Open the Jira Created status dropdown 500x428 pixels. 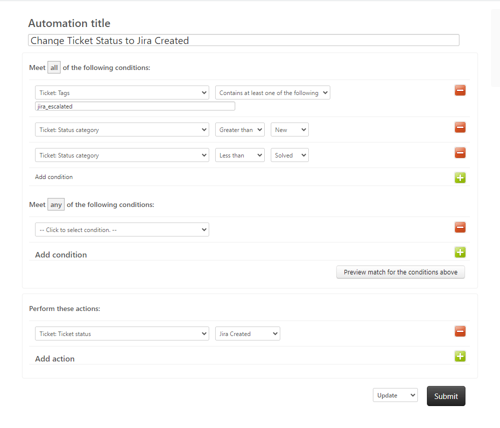pyautogui.click(x=247, y=333)
